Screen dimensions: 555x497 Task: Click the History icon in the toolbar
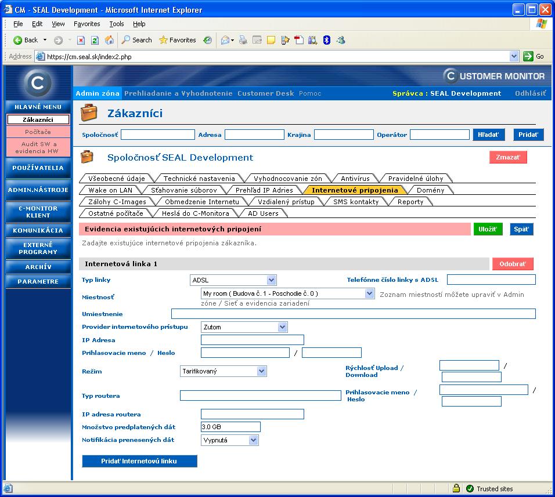click(208, 40)
